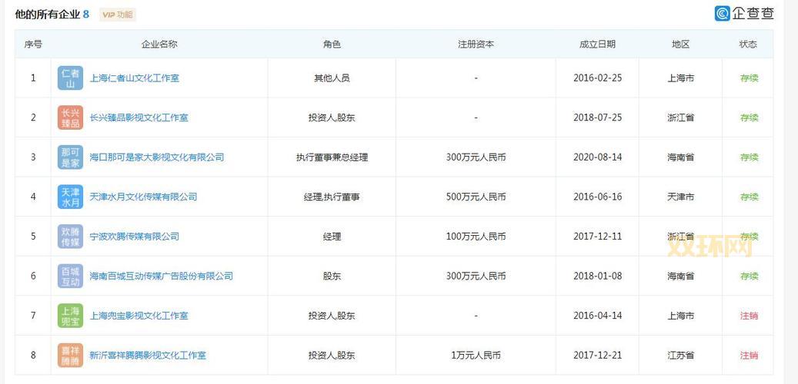Click the 序号 column header
The image size is (798, 384).
tap(33, 45)
